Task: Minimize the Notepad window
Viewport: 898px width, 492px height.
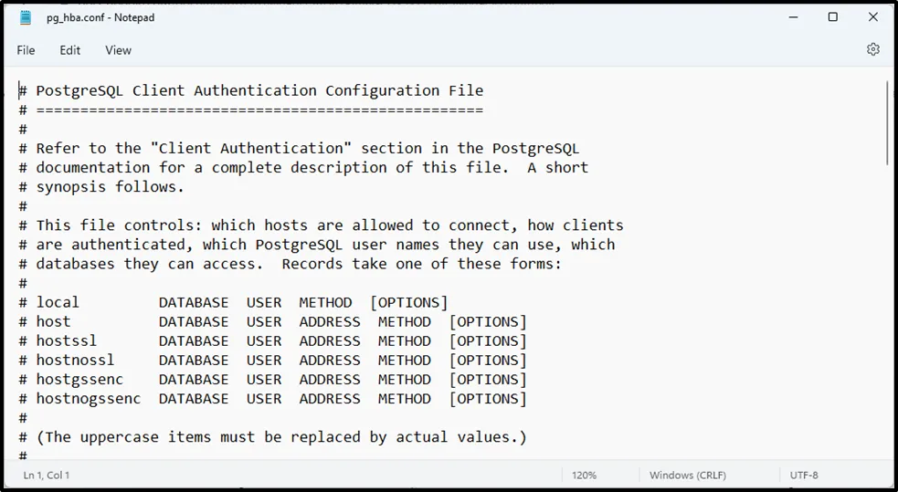Action: point(792,17)
